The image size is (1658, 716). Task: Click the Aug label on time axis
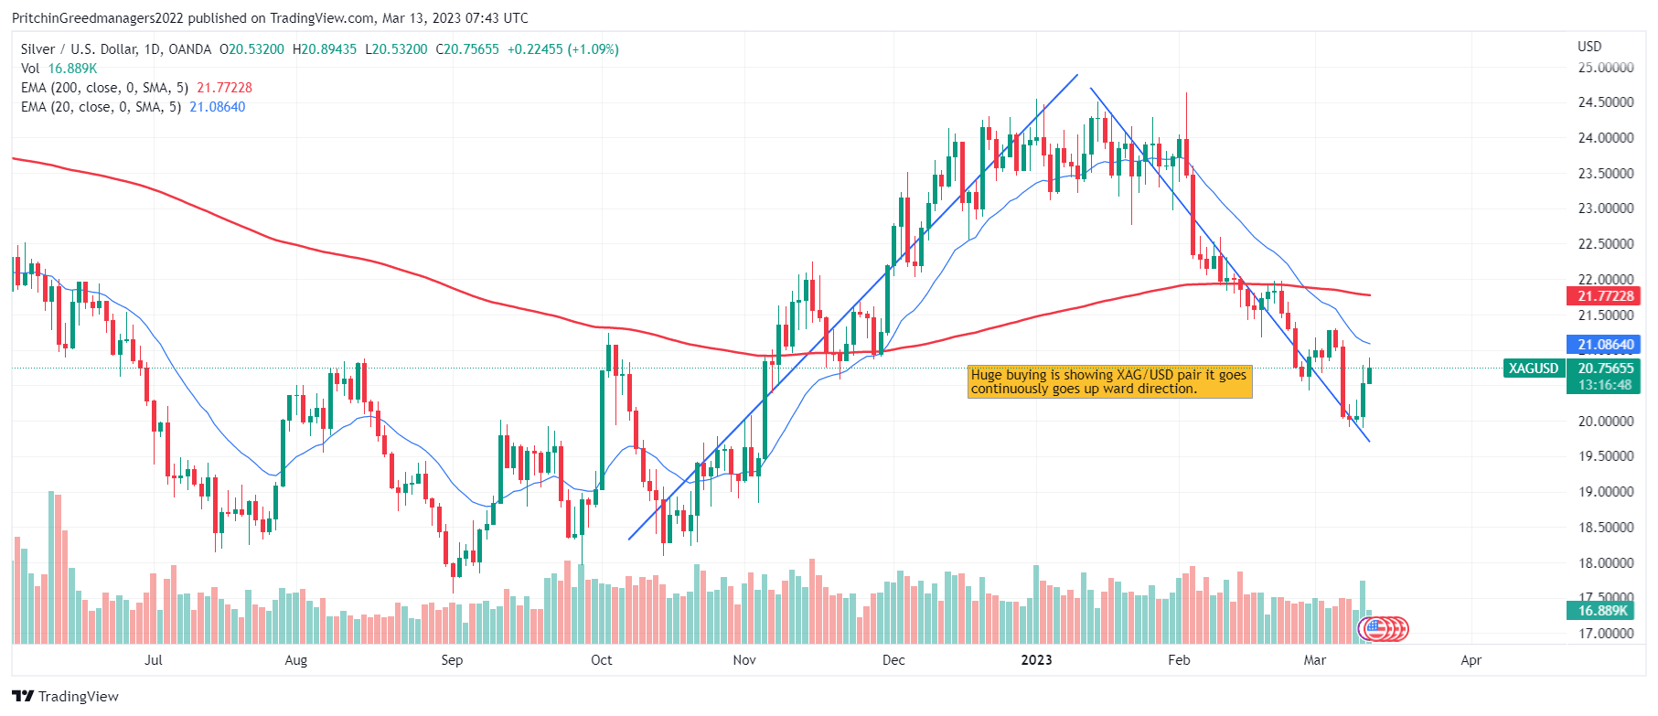point(296,660)
